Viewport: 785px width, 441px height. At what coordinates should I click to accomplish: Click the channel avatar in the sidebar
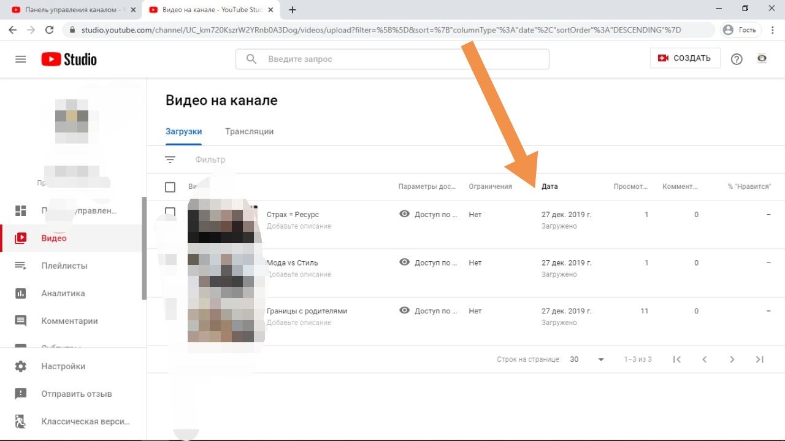tap(72, 121)
